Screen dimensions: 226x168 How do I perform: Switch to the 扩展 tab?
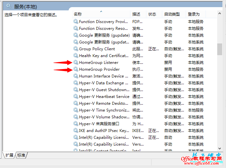coord(9,155)
